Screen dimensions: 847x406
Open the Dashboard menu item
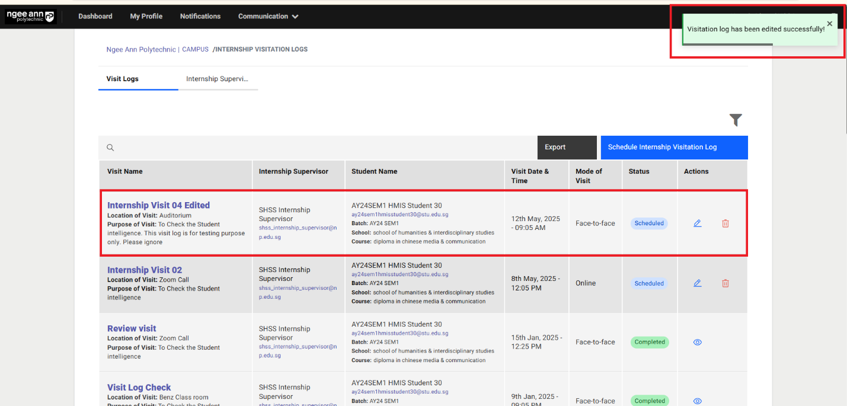tap(95, 17)
